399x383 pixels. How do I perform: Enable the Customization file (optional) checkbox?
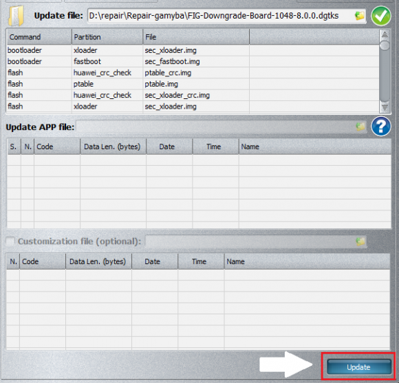pyautogui.click(x=10, y=241)
